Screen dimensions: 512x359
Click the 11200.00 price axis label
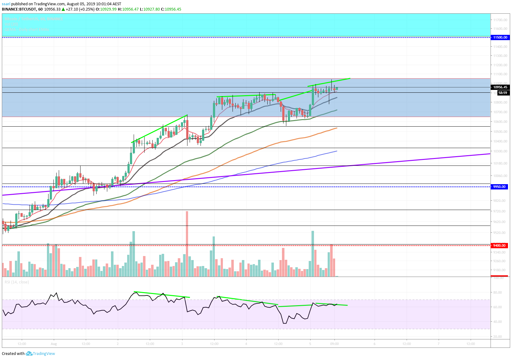(x=500, y=65)
